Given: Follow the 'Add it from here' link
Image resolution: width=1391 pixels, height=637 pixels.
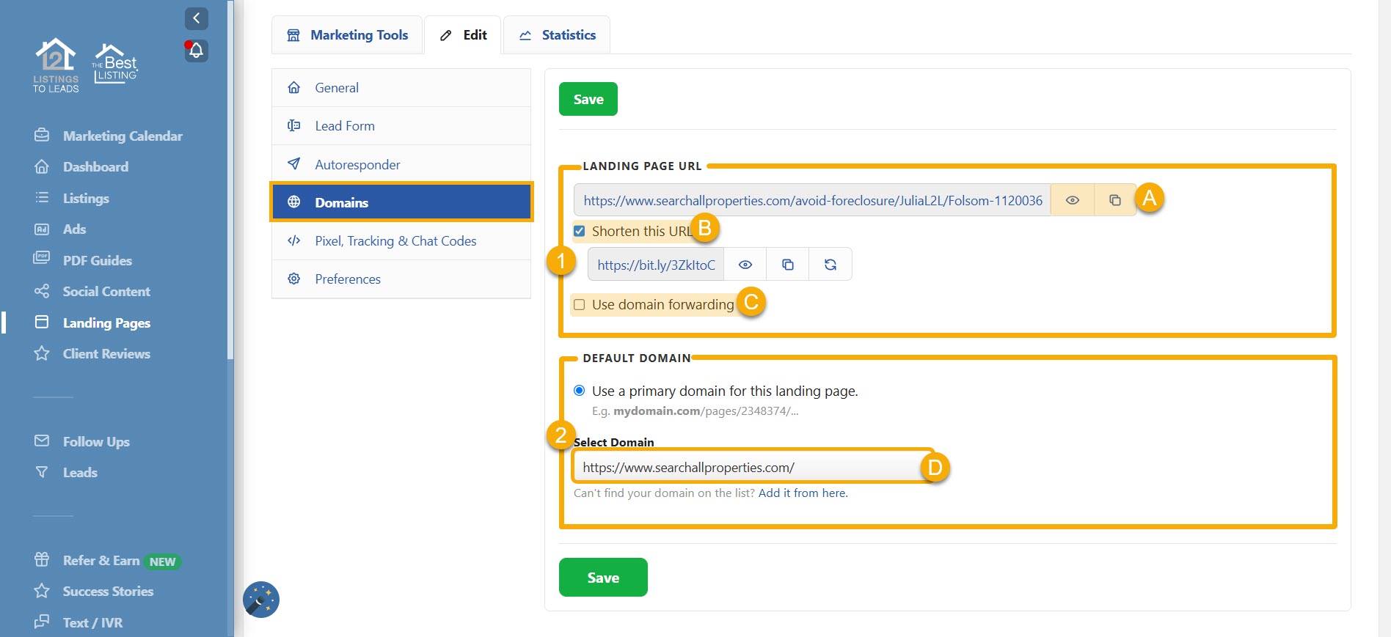Looking at the screenshot, I should [803, 493].
